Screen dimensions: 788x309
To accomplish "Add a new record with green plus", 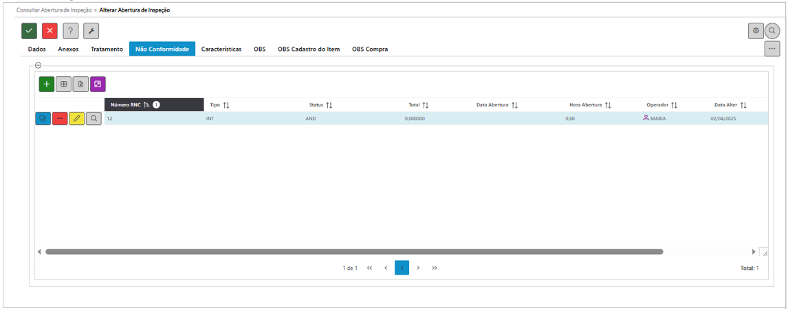I will [46, 84].
